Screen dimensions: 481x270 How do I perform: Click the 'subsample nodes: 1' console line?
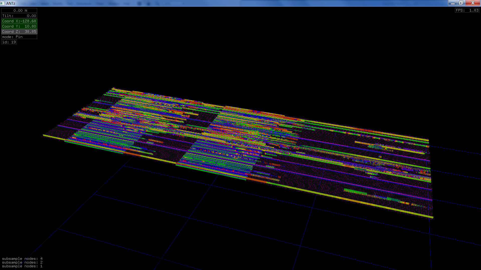pyautogui.click(x=22, y=266)
